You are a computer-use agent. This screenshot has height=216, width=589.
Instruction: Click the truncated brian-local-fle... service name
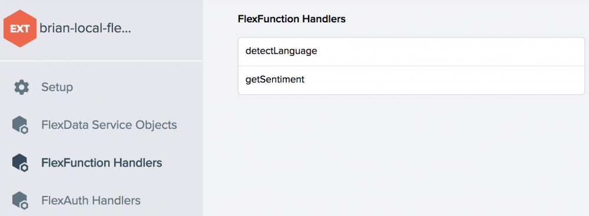click(x=85, y=29)
